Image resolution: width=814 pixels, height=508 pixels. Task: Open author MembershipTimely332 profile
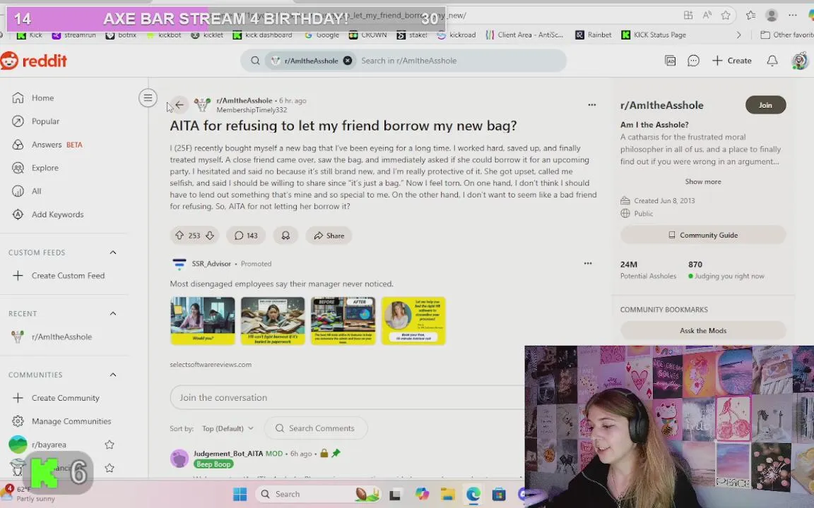[x=252, y=110]
